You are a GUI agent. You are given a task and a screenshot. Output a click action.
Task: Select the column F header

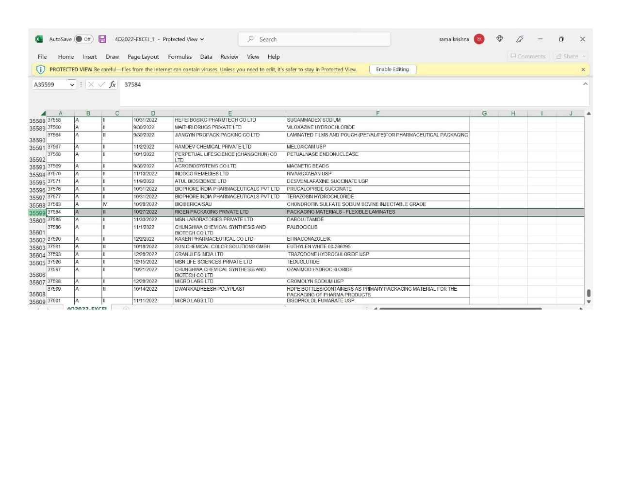(377, 114)
